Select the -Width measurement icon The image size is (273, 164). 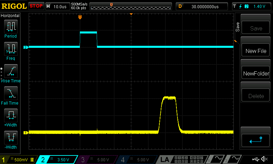pyautogui.click(x=11, y=137)
